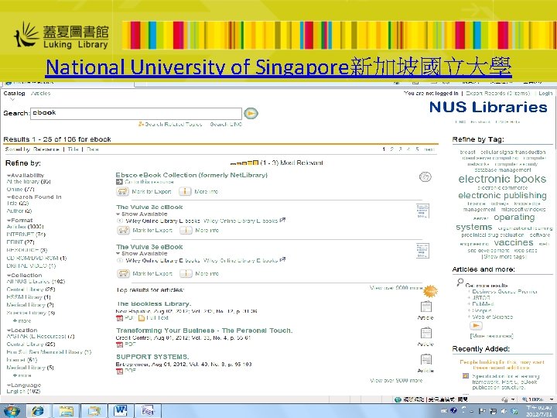Click the arrow icon beside Go to this resource
The height and width of the screenshot is (418, 557).
tap(119, 182)
